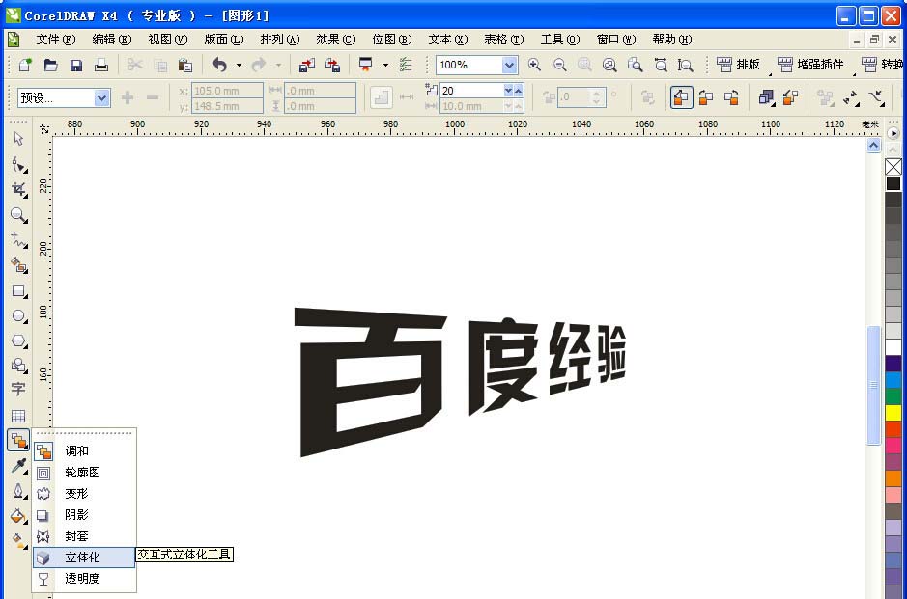Click the 排版 toolbar button
Screen dimensions: 907x599
coord(738,65)
